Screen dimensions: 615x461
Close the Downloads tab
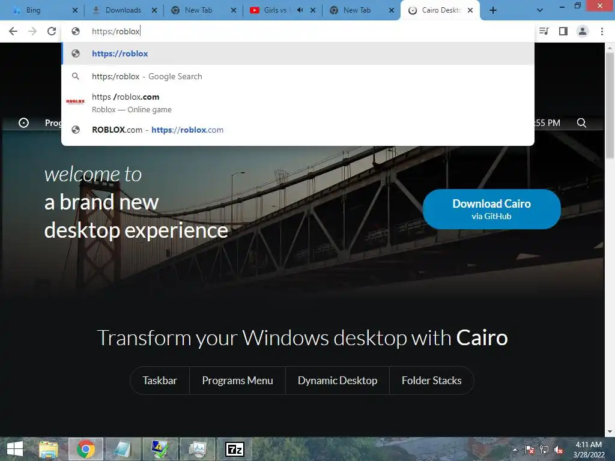pos(154,10)
